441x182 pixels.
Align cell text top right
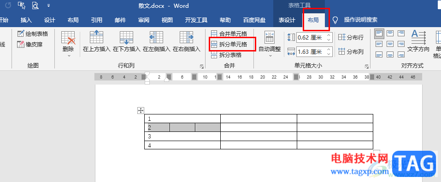[401, 34]
